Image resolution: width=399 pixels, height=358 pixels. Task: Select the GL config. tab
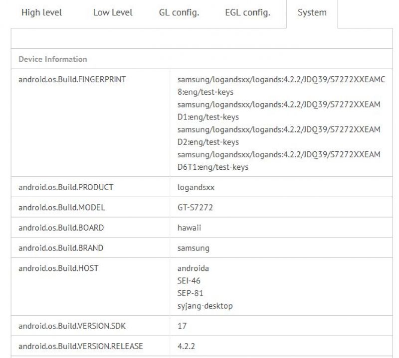[179, 12]
